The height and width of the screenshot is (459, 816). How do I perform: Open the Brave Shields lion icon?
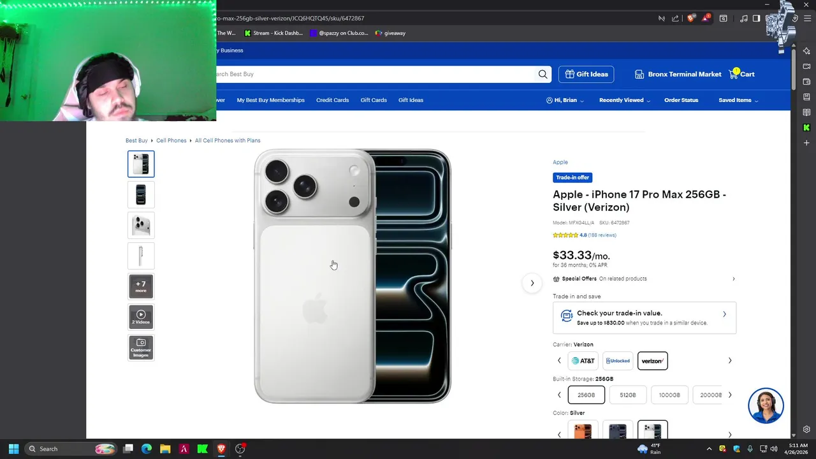point(691,18)
